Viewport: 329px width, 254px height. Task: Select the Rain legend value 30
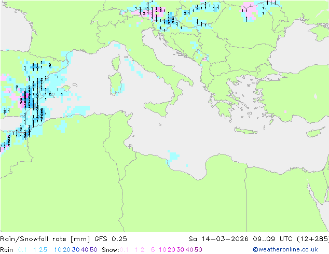point(76,250)
